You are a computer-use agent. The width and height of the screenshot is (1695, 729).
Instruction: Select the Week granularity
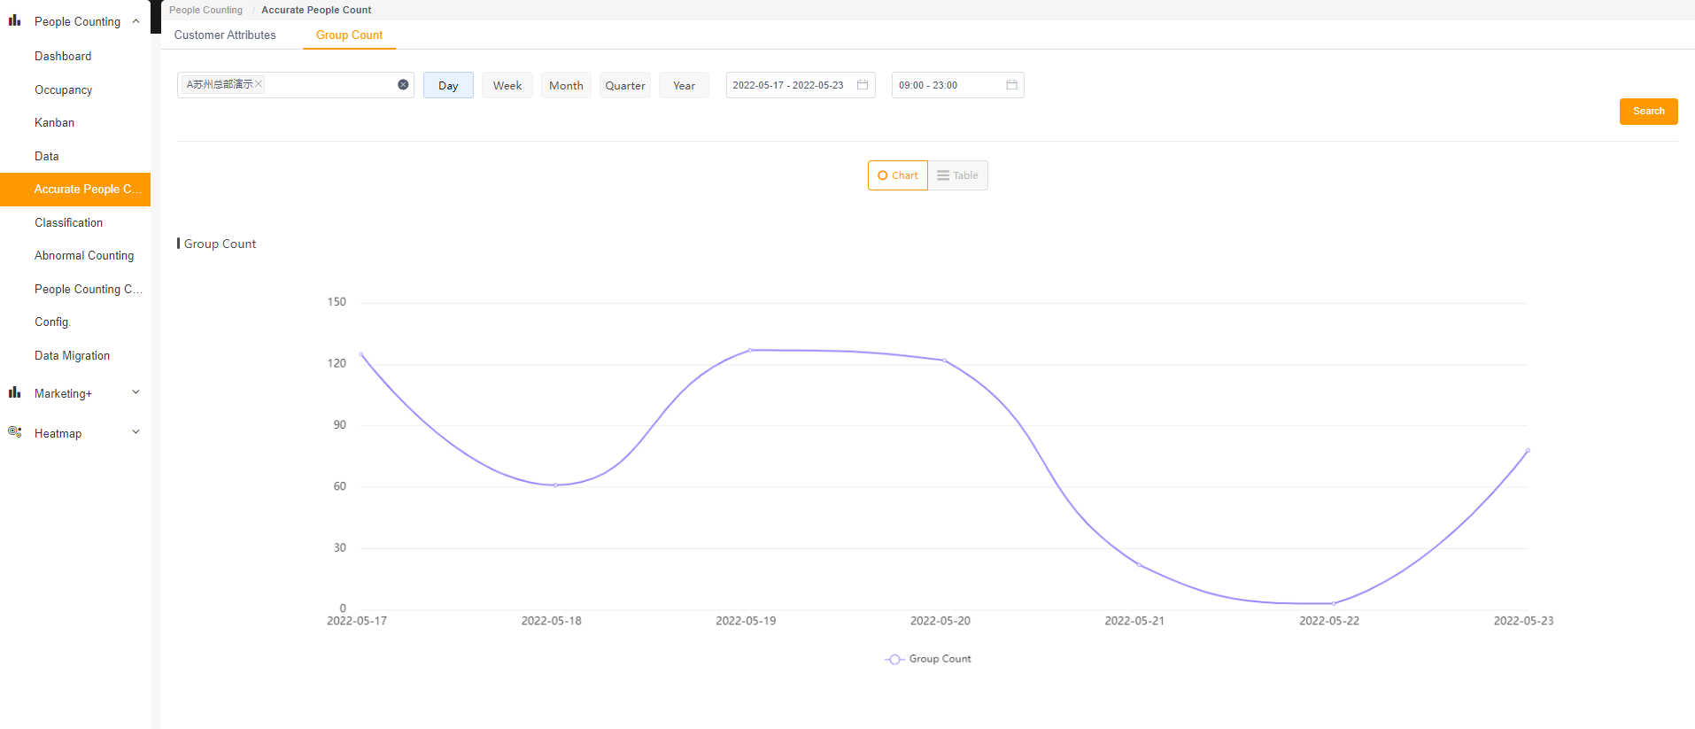pos(507,86)
